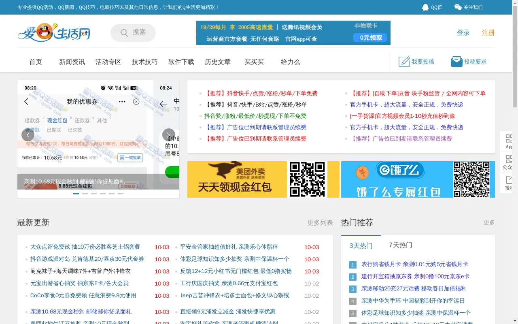Open the 爱Q生活网 site logo
Viewport: 518px width, 324px height.
pyautogui.click(x=54, y=32)
